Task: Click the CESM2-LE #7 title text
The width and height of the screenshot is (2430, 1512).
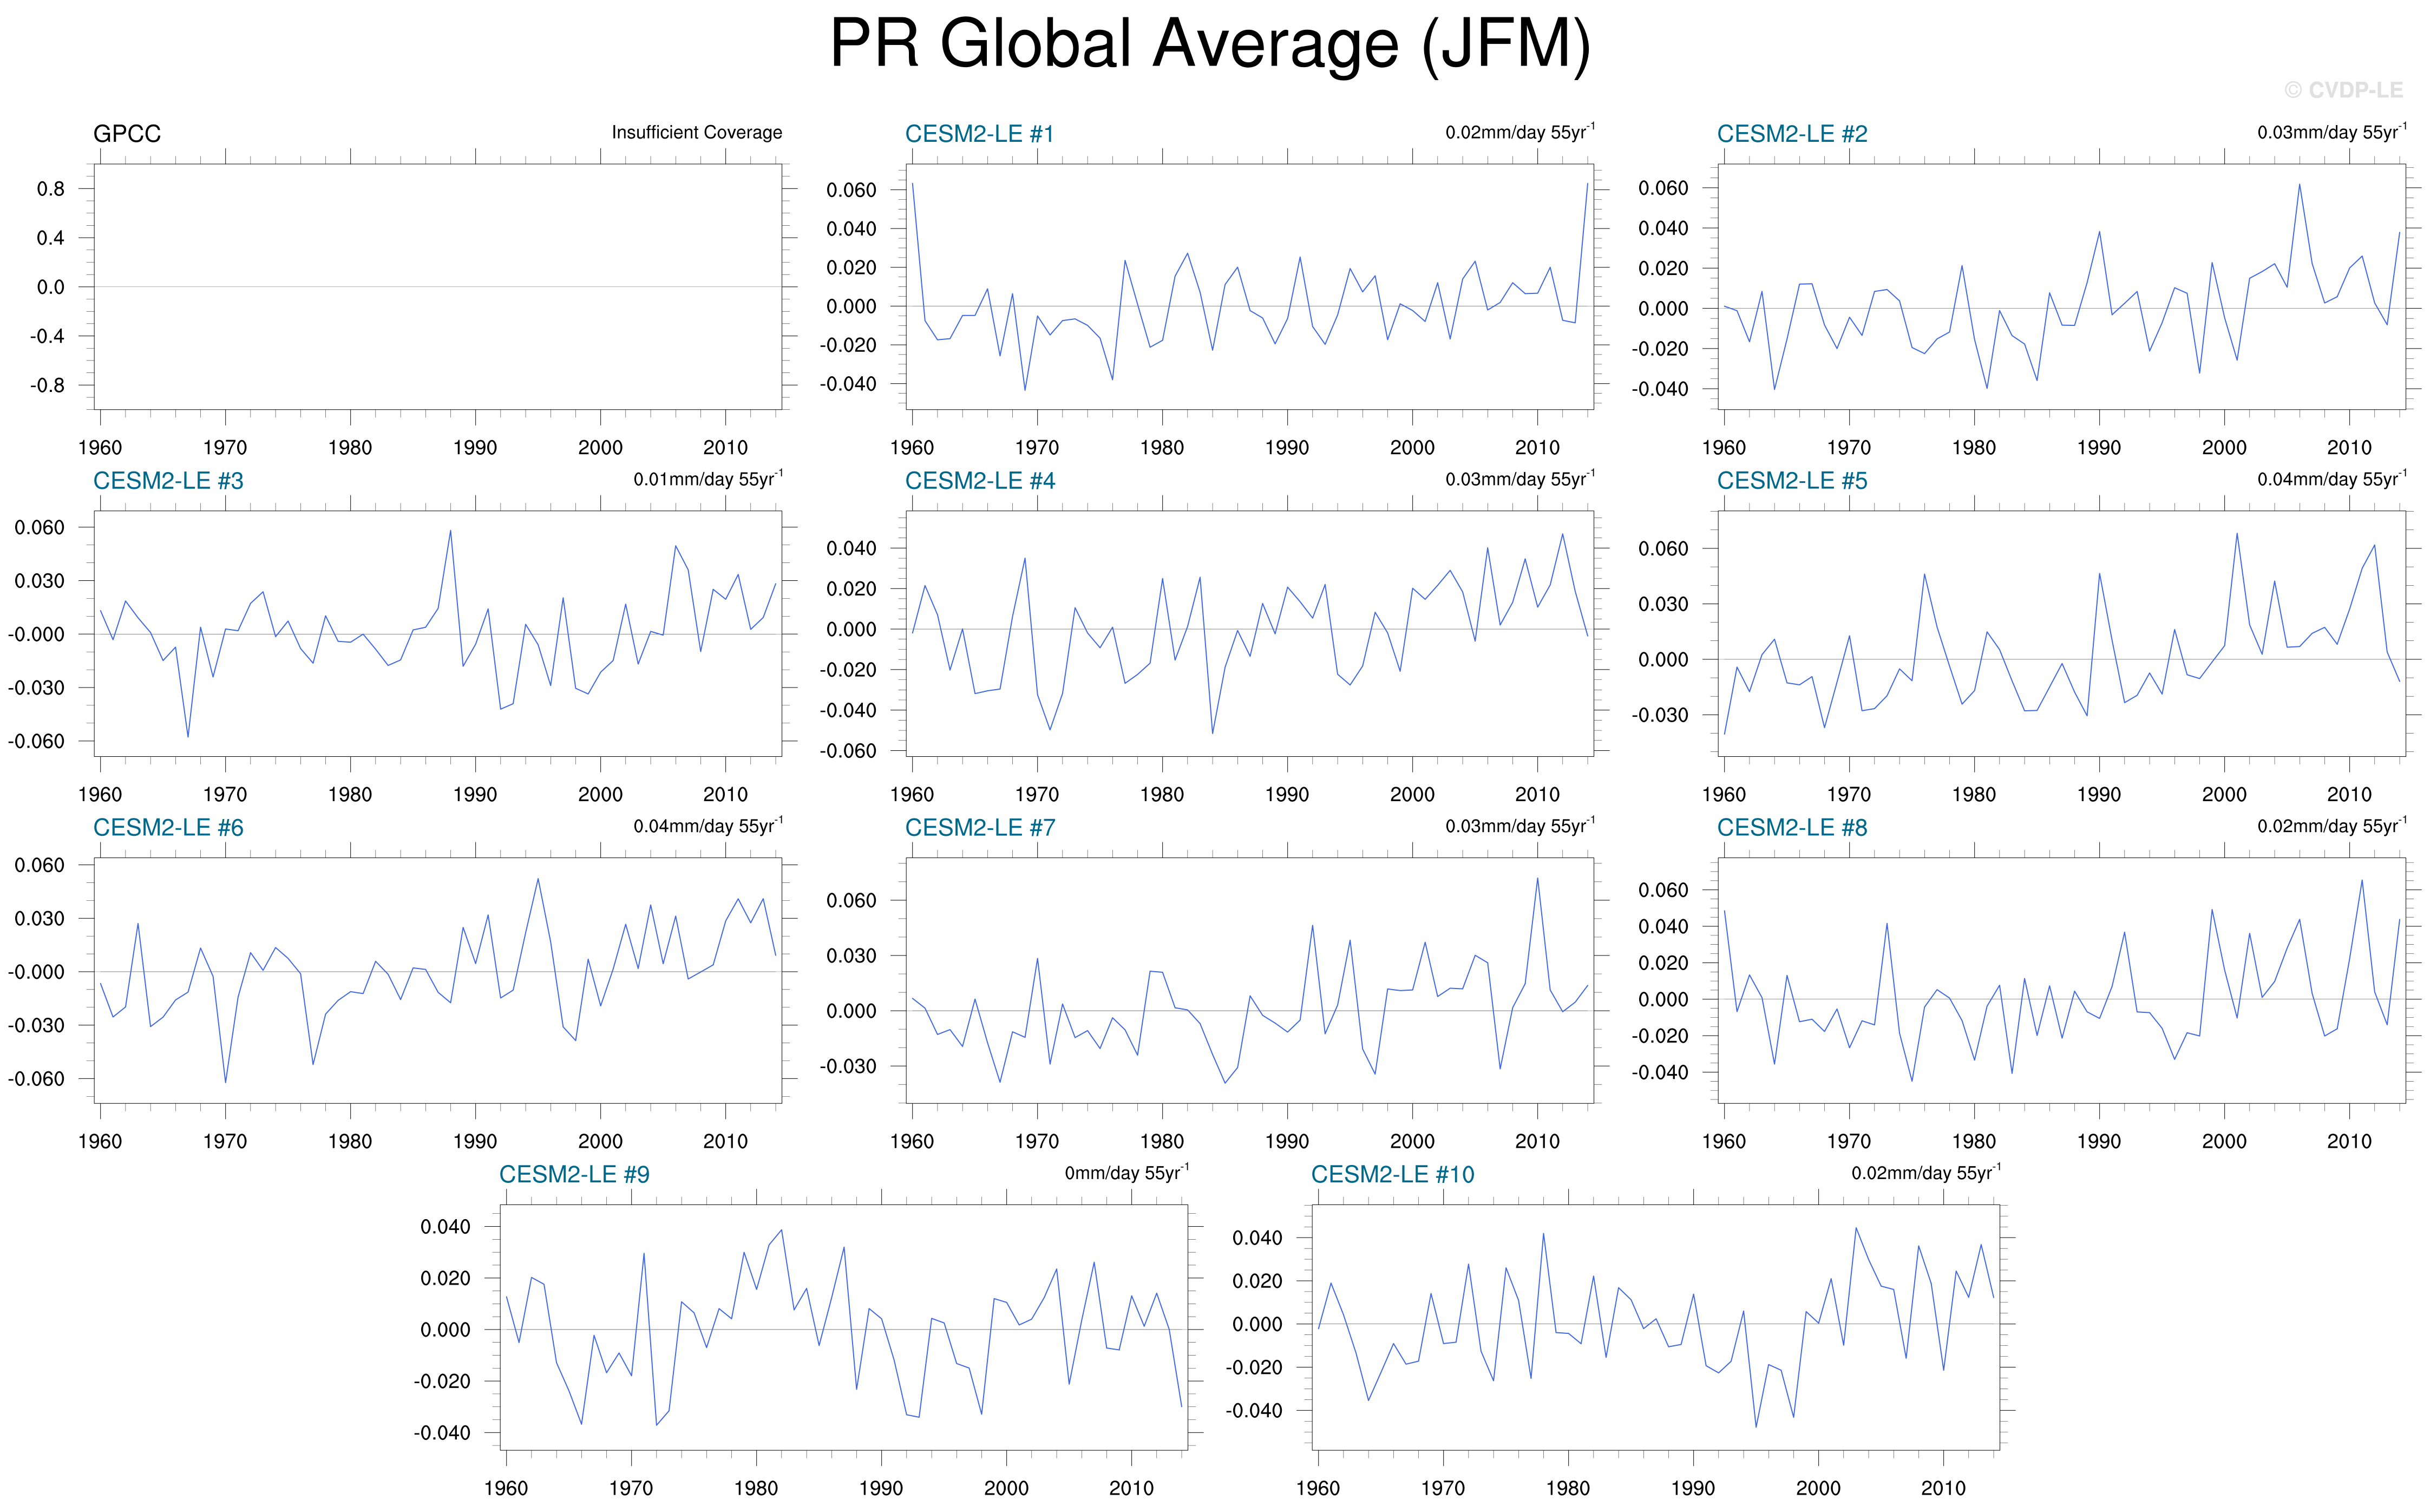Action: (x=979, y=828)
